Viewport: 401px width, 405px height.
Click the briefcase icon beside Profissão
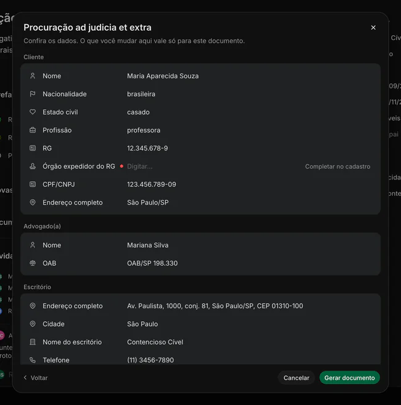pos(33,130)
